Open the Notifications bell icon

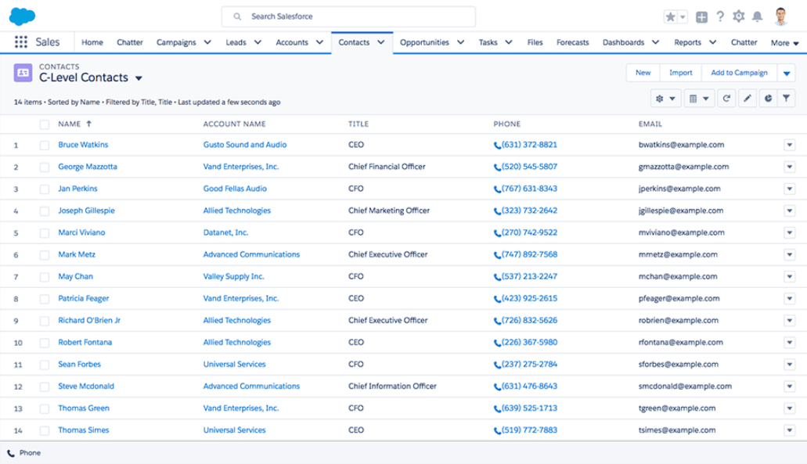757,17
